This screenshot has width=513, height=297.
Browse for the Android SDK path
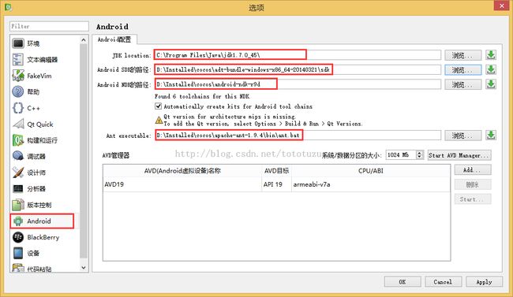click(x=462, y=70)
